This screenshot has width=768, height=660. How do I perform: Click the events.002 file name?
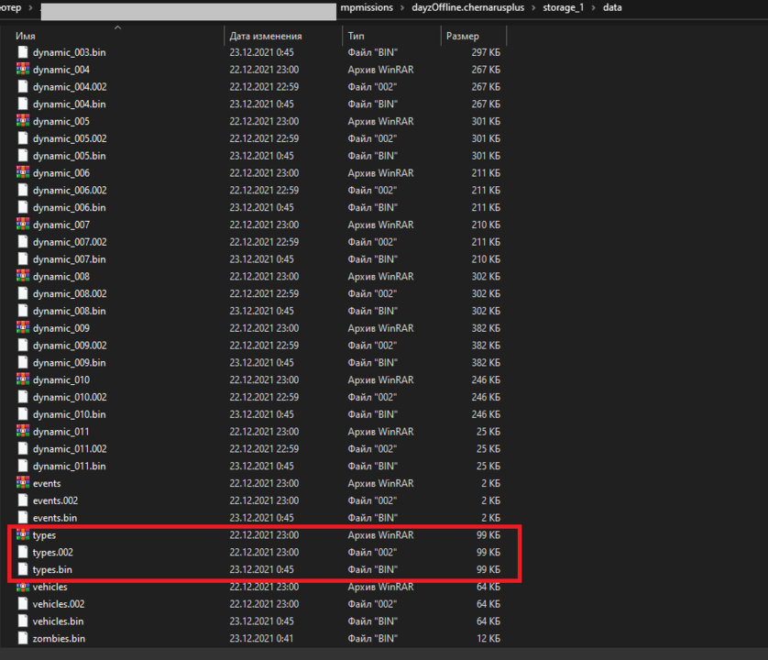pyautogui.click(x=55, y=500)
